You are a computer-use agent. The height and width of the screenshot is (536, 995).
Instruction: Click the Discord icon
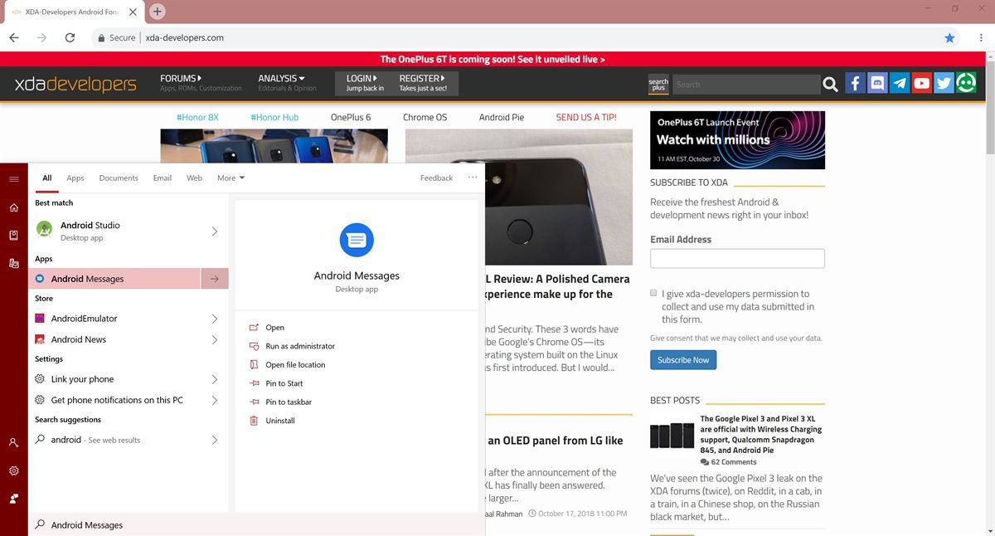pyautogui.click(x=877, y=82)
